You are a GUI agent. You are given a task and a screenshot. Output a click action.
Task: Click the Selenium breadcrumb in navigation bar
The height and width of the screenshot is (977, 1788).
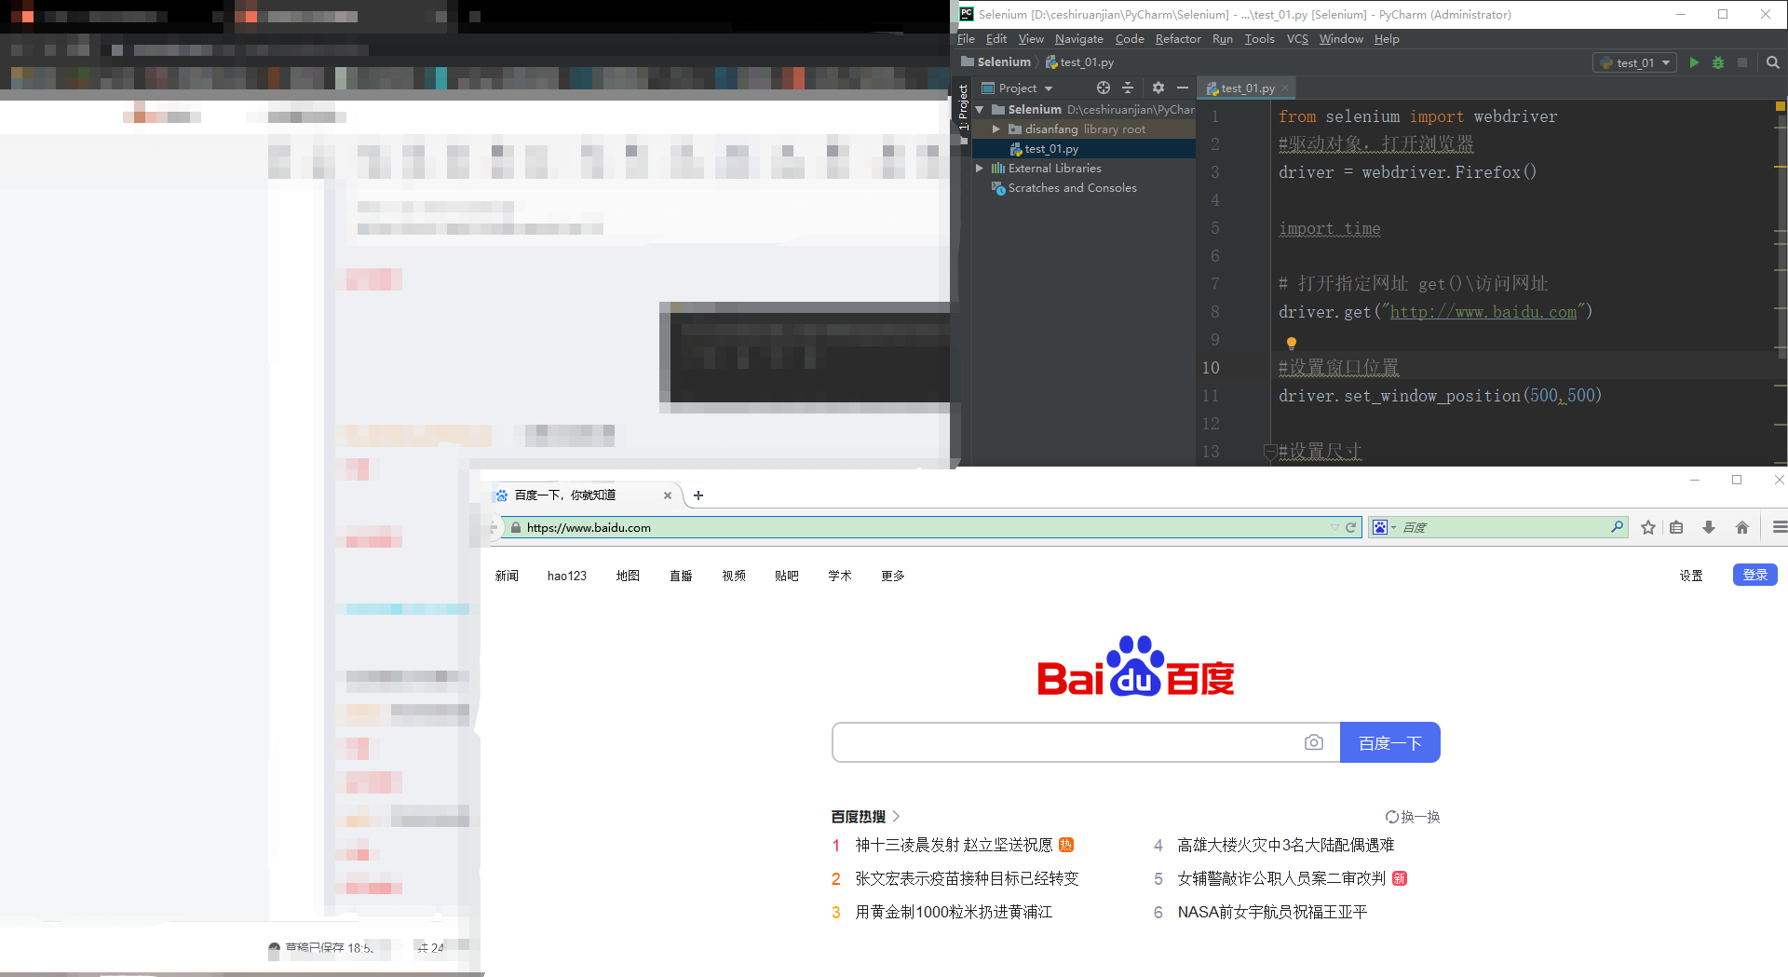click(996, 61)
